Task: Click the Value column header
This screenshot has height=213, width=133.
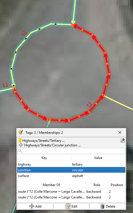Action: (98, 158)
